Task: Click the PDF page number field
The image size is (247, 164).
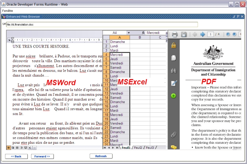Action: [211, 34]
